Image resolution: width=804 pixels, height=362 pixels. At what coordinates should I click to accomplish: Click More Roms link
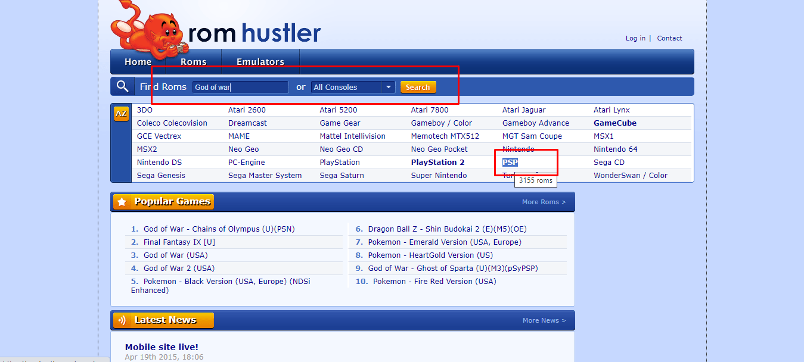click(544, 202)
